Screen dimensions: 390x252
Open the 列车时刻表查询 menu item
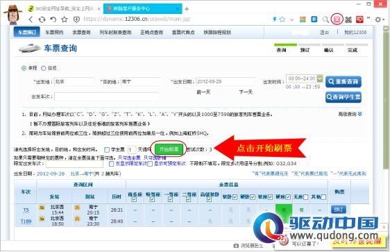click(x=115, y=33)
